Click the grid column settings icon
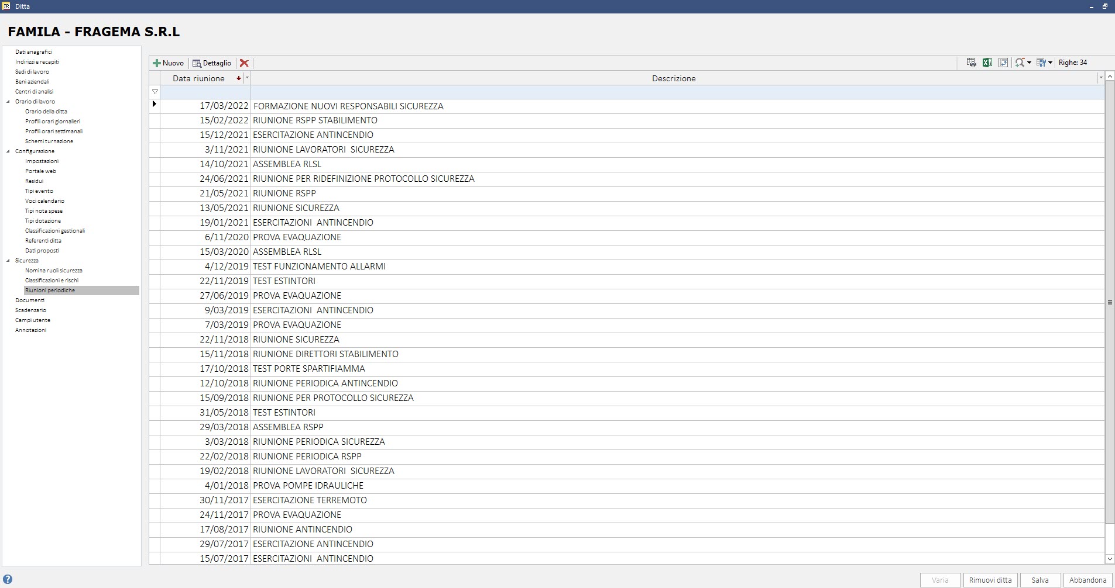 [1041, 63]
